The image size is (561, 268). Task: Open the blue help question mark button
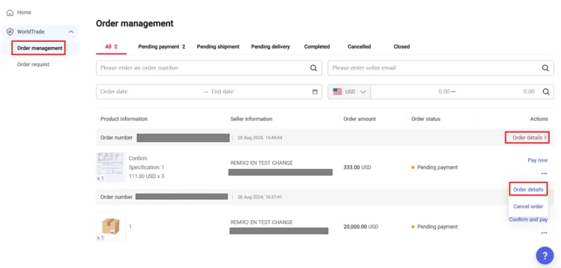pyautogui.click(x=544, y=255)
